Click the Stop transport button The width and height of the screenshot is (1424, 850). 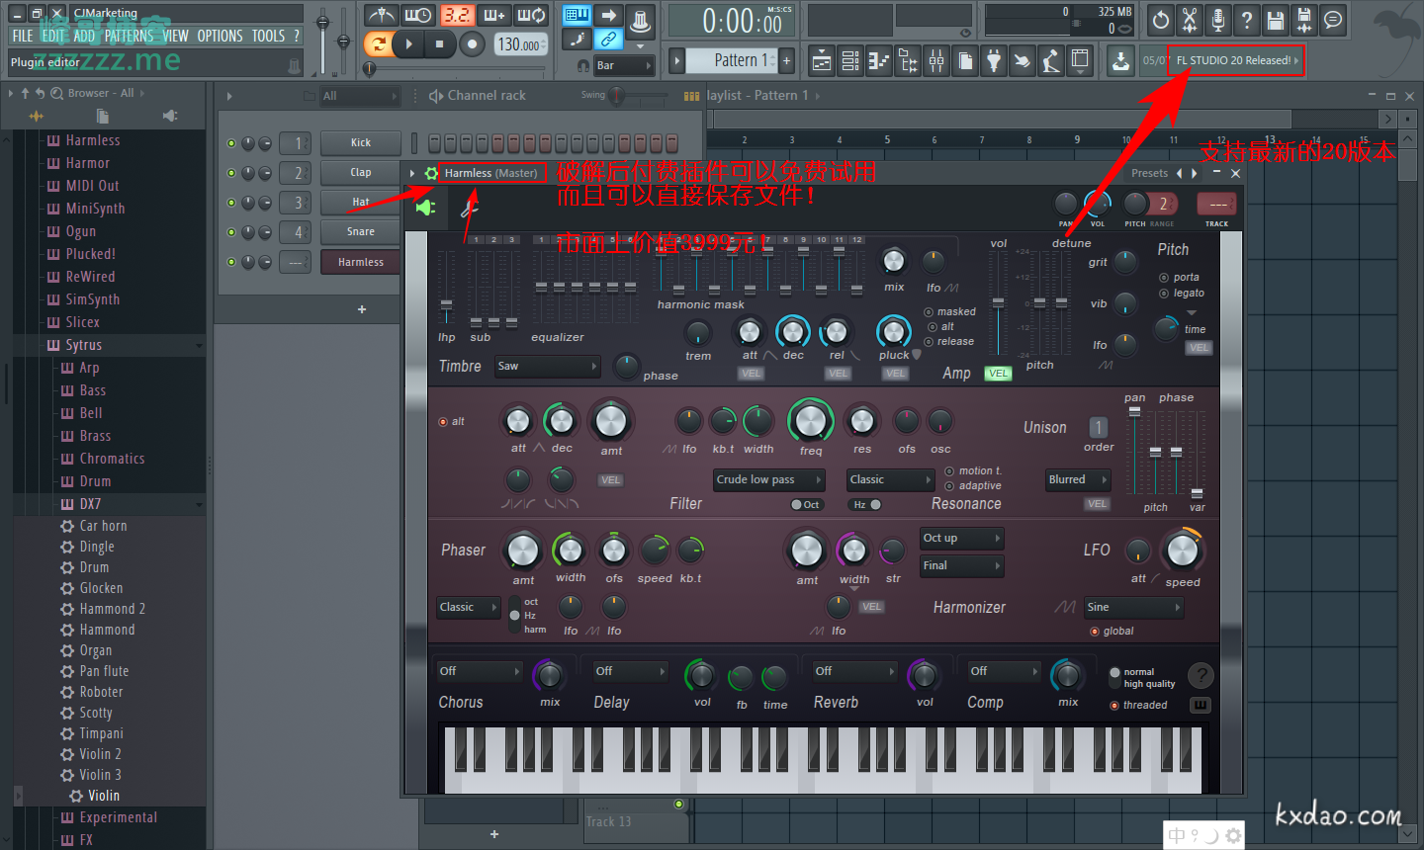coord(439,43)
